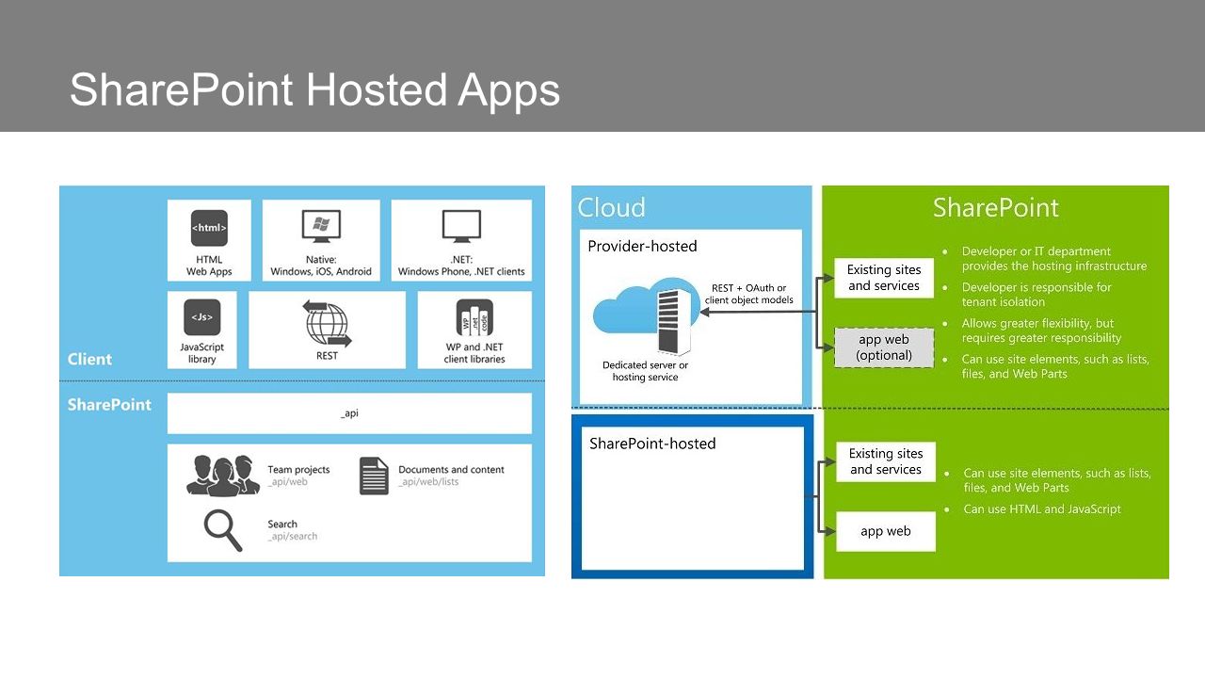Select the 'SharePoint-hosted' label
The height and width of the screenshot is (678, 1205).
652,444
